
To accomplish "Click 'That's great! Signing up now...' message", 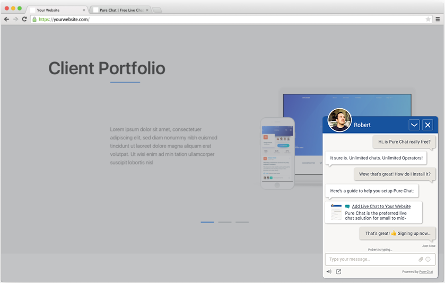I will click(397, 233).
